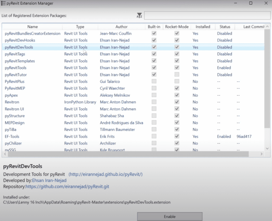Sort by the Author column header
The image size is (272, 221).
(121, 27)
